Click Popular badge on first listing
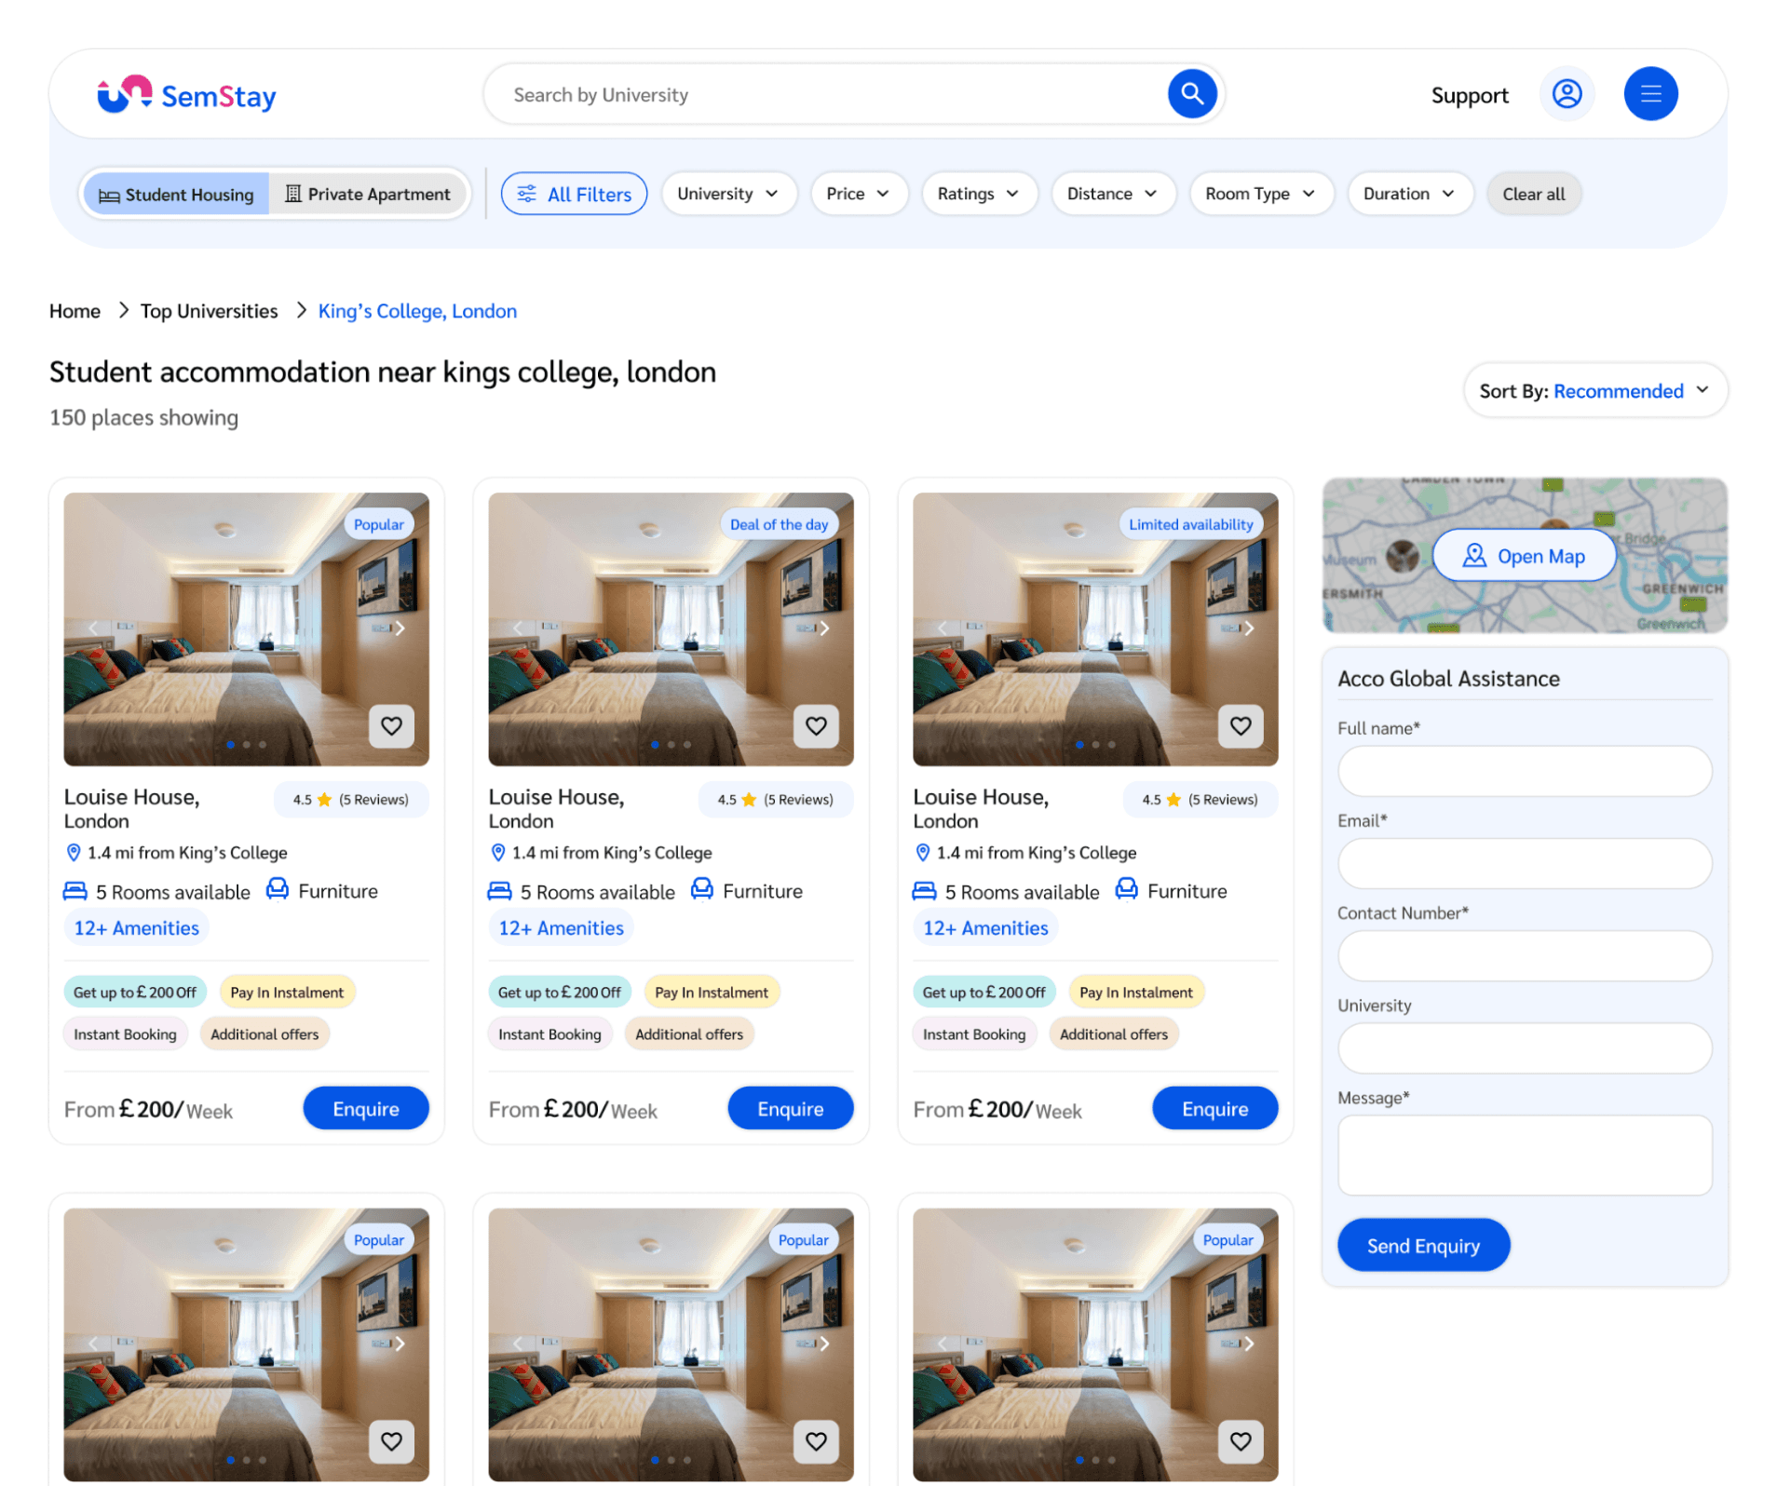This screenshot has height=1486, width=1777. [x=378, y=524]
